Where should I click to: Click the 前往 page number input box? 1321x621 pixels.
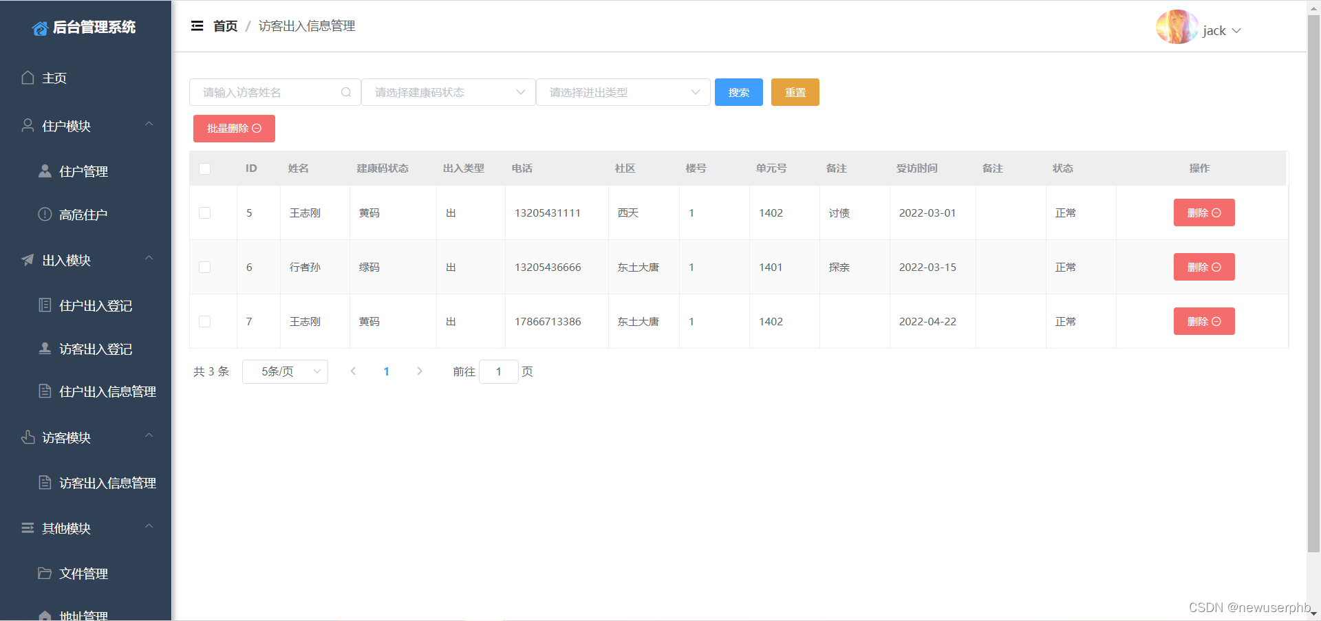pyautogui.click(x=499, y=371)
